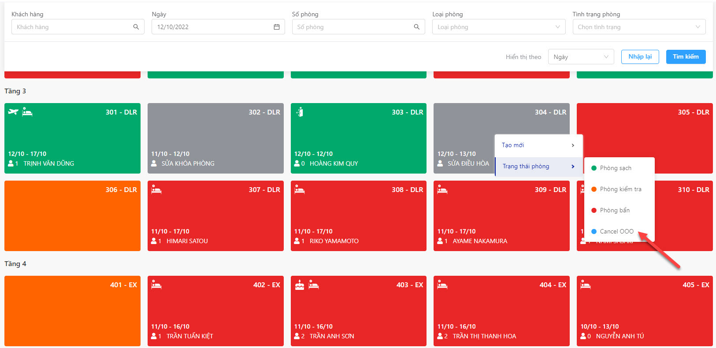The height and width of the screenshot is (348, 716).
Task: Click birthday cake icon on room 403
Action: [x=300, y=285]
